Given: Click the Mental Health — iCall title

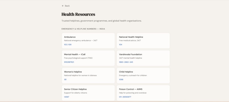Looking at the screenshot, I should pos(75,54).
